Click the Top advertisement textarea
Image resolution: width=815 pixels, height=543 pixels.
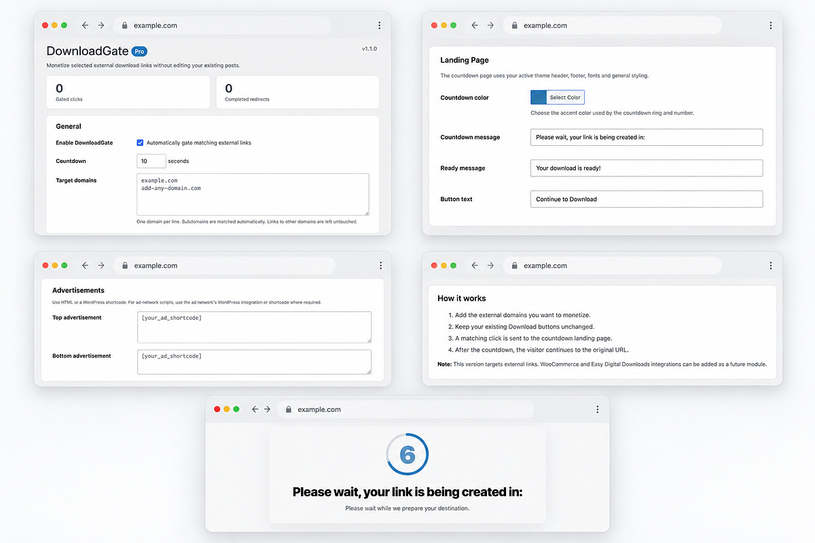(x=254, y=327)
